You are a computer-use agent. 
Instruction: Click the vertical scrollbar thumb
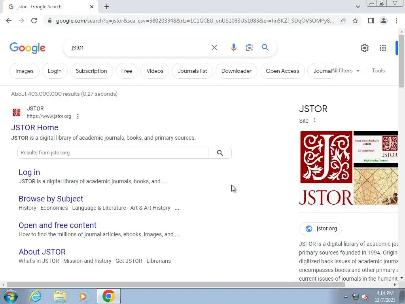(401, 61)
